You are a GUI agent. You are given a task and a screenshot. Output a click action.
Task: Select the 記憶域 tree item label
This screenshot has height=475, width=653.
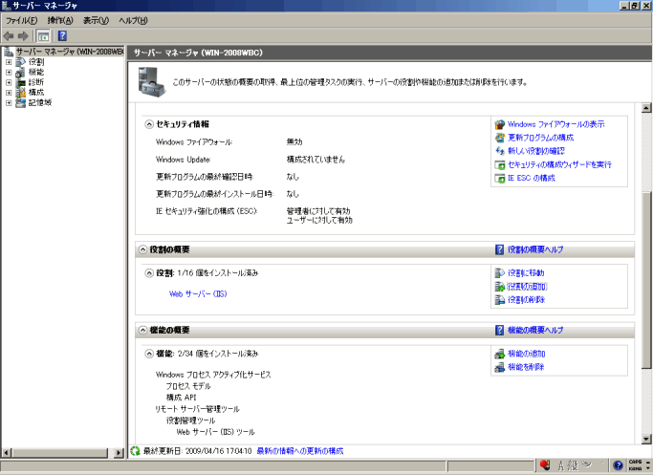click(40, 102)
